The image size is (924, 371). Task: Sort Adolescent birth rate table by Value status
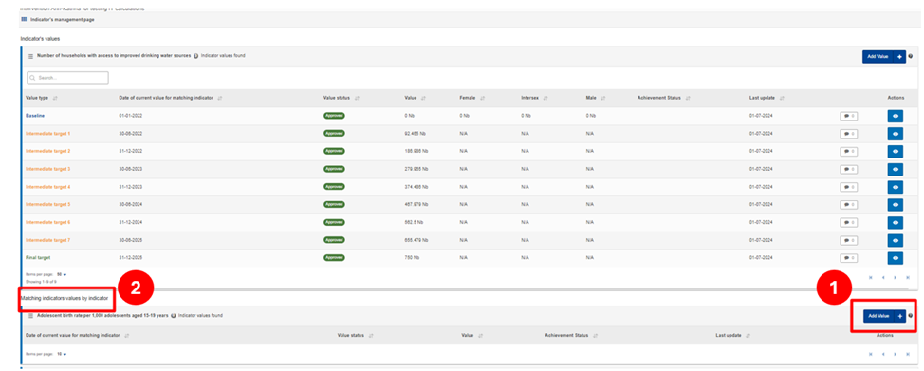(371, 336)
